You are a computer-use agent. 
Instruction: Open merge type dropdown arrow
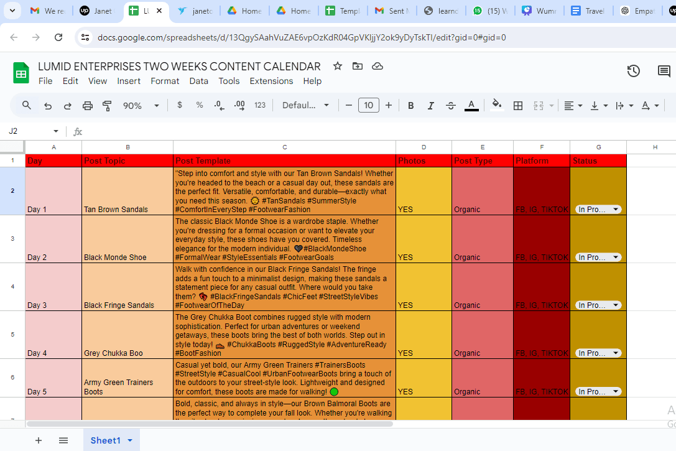click(552, 106)
